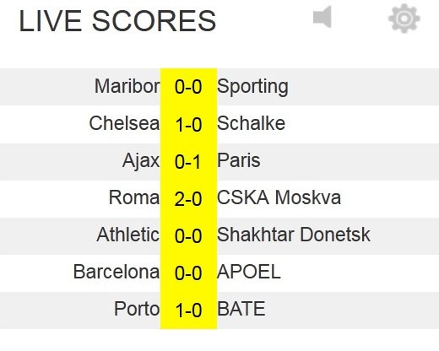Select the Maribor vs Sporting 0-0 score

tap(188, 87)
